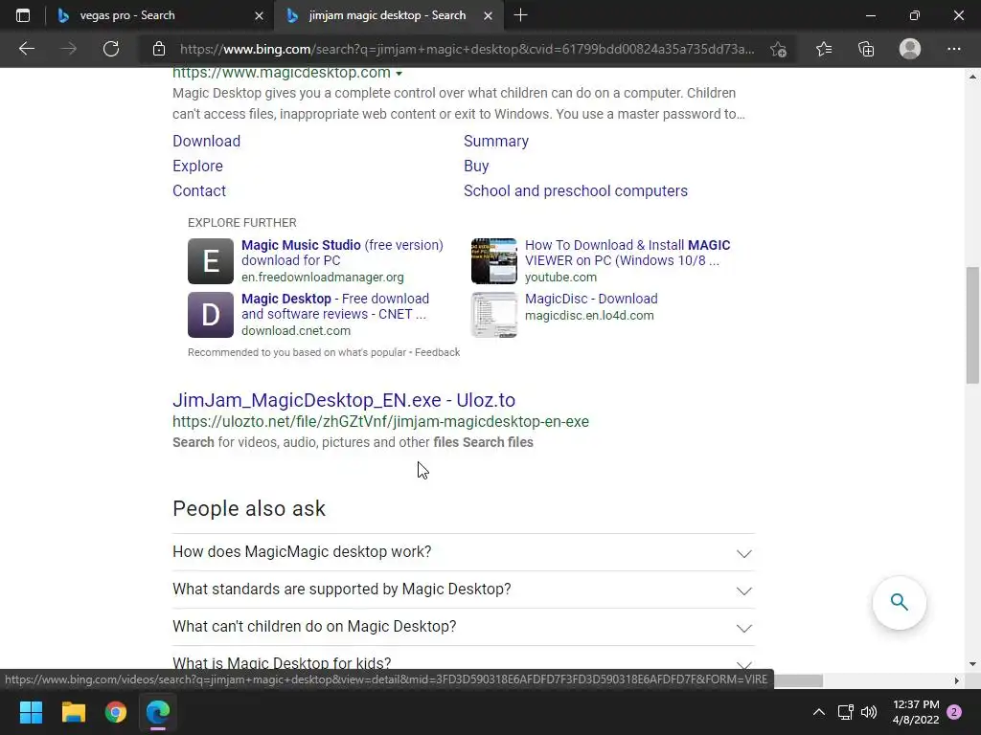Show hidden system tray icons chevron
The height and width of the screenshot is (735, 981).
[x=818, y=712]
